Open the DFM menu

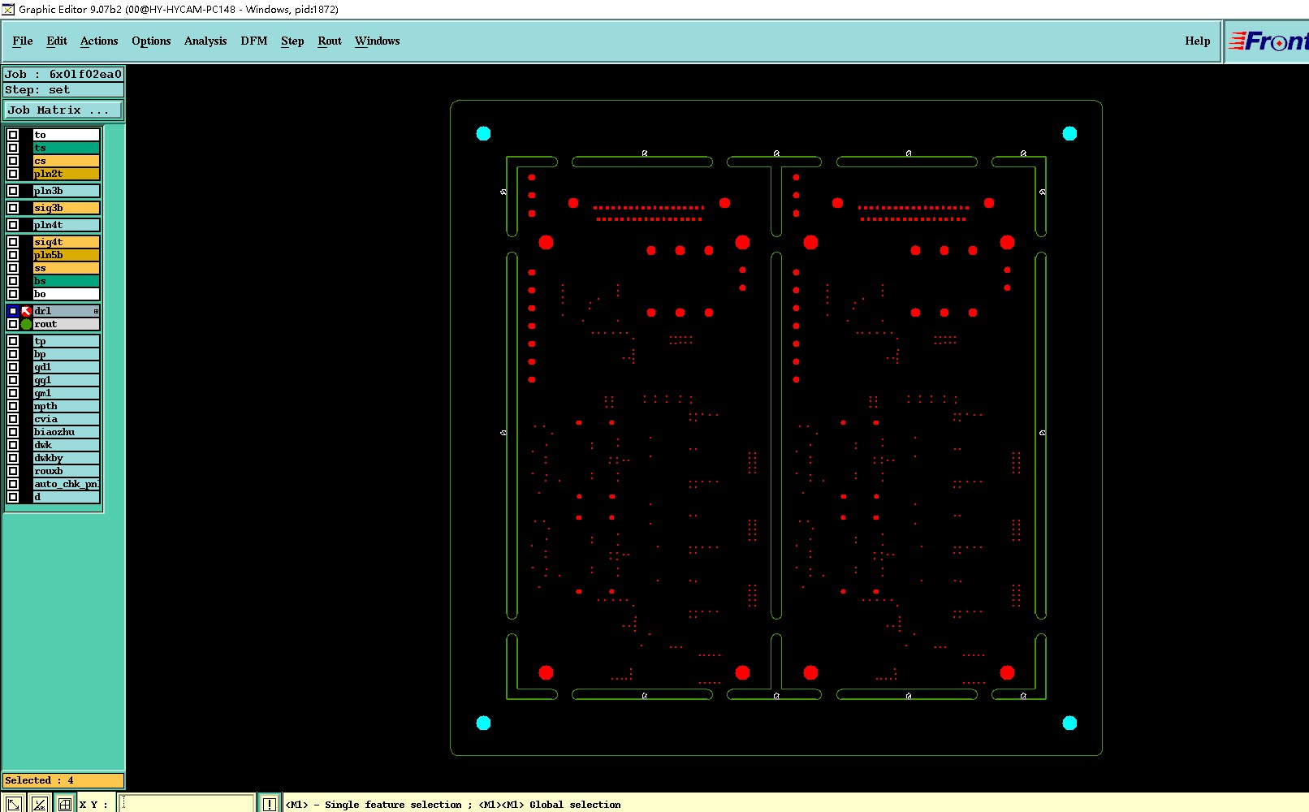click(x=254, y=41)
